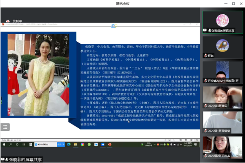Screen dimensions: 245x163
Task: Click the red PowerPoint taskbar icon
Action: click(109, 145)
